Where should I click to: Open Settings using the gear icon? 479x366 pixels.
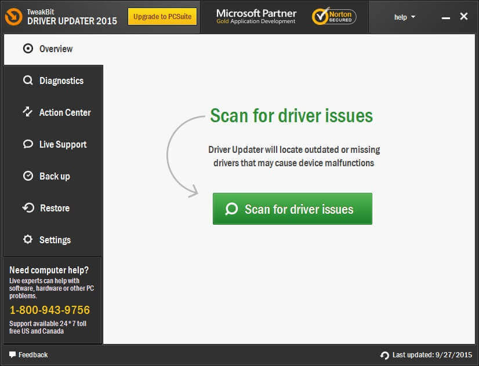tap(27, 240)
